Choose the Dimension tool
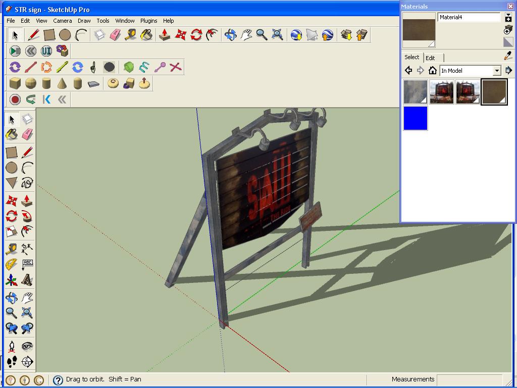This screenshot has height=388, width=517. (27, 249)
